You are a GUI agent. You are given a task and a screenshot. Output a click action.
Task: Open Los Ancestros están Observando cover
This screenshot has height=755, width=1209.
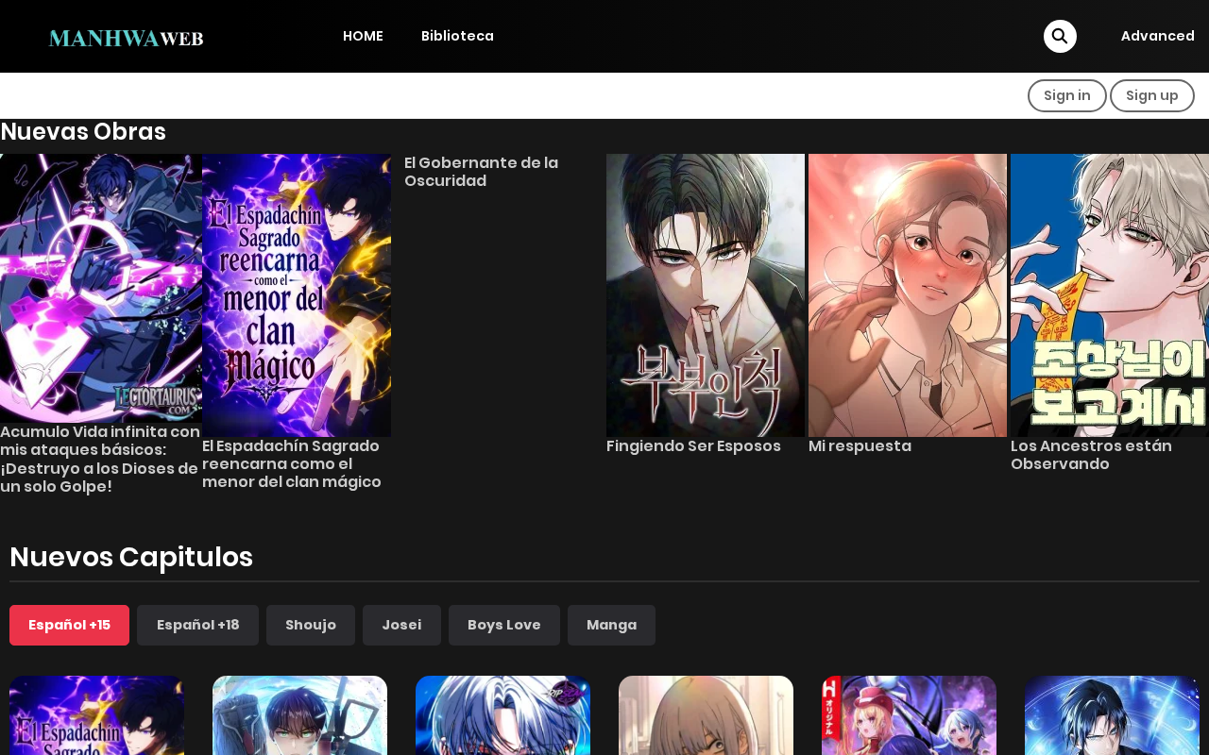[x=1110, y=295]
